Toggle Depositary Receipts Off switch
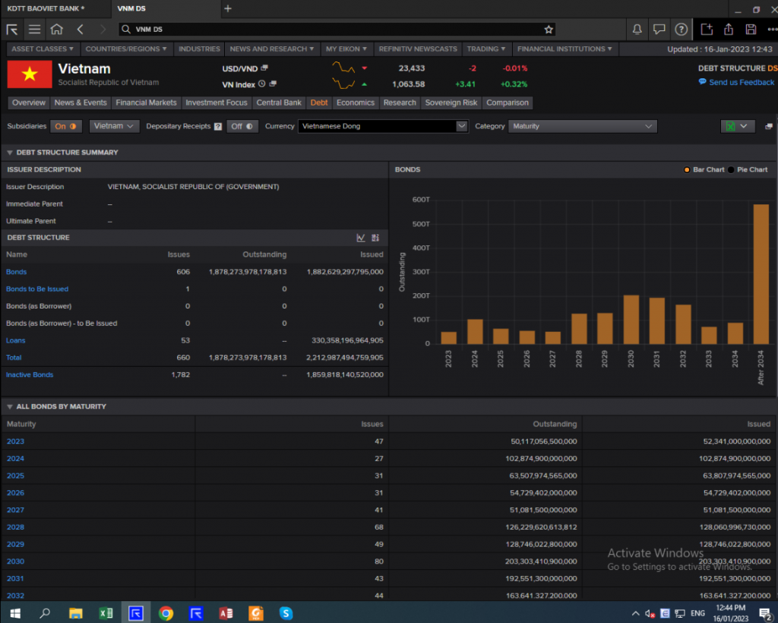Image resolution: width=778 pixels, height=623 pixels. [243, 126]
